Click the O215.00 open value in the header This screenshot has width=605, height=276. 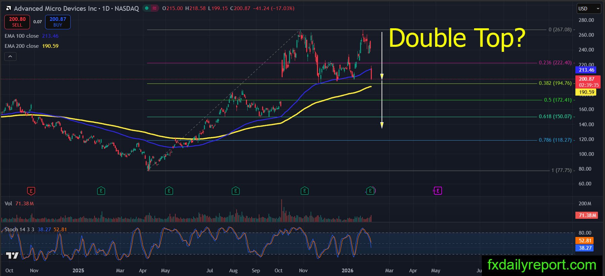173,8
